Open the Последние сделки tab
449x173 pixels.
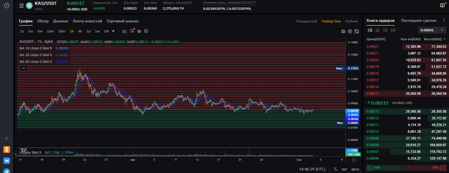coord(418,21)
